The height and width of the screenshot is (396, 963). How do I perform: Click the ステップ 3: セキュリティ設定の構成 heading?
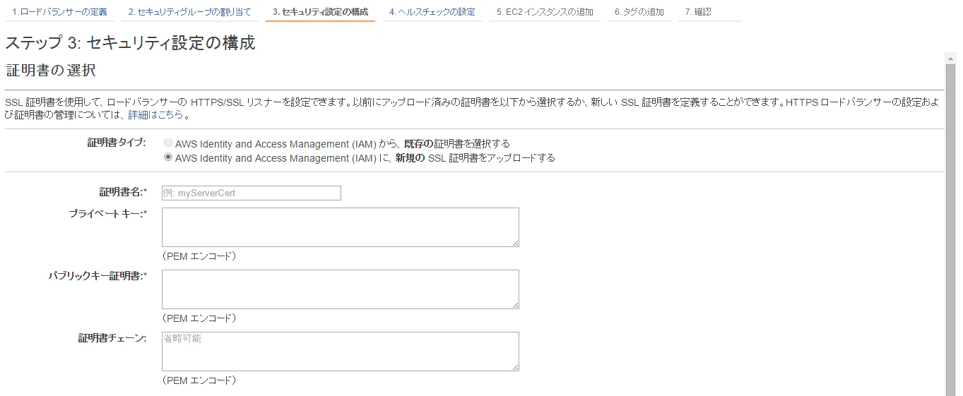point(130,43)
